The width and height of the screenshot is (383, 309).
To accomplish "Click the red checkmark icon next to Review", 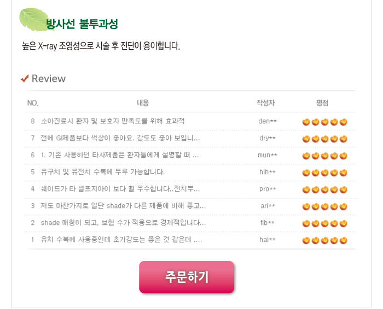I will [25, 79].
